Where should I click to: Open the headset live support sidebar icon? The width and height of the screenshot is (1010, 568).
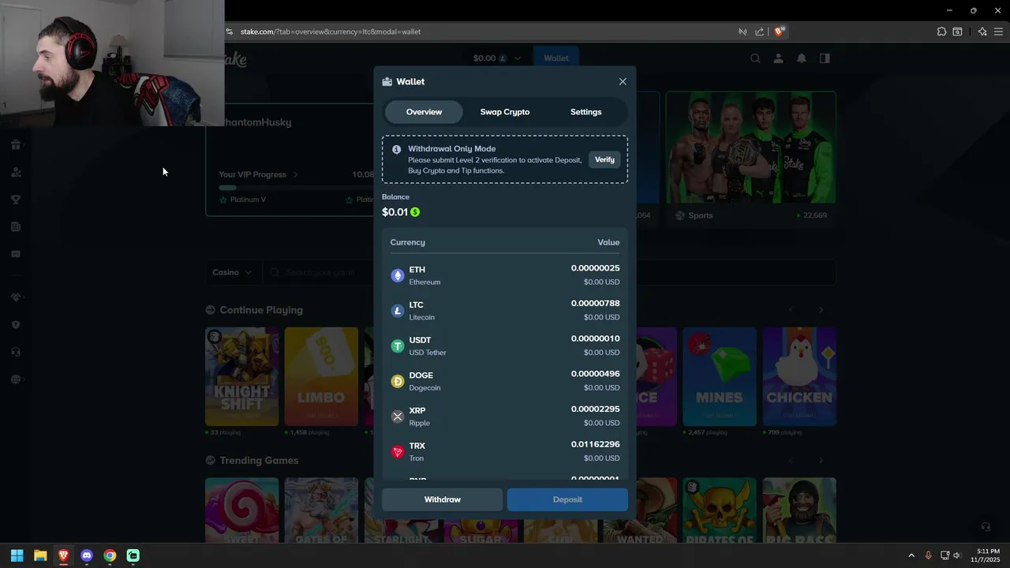(16, 352)
